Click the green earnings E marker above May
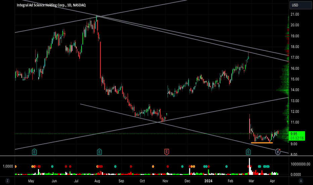The height and width of the screenshot is (185, 313). 34,152
